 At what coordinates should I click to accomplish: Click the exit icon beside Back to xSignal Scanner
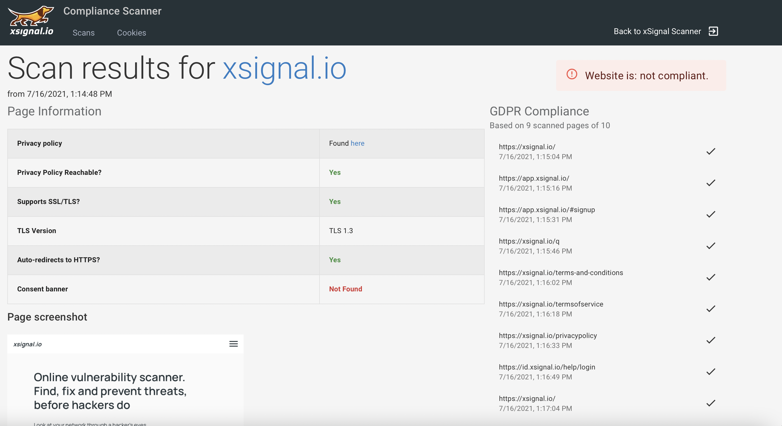tap(713, 31)
